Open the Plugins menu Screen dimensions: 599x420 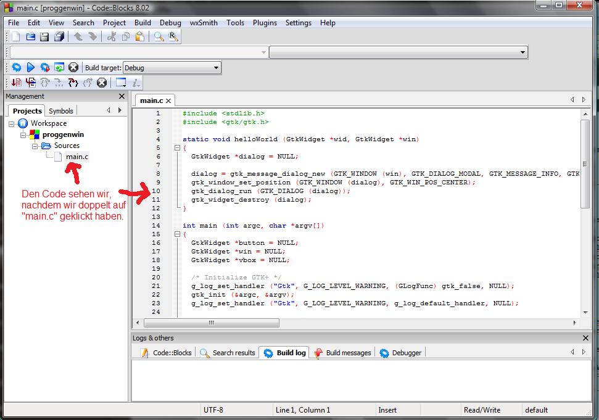tap(265, 23)
